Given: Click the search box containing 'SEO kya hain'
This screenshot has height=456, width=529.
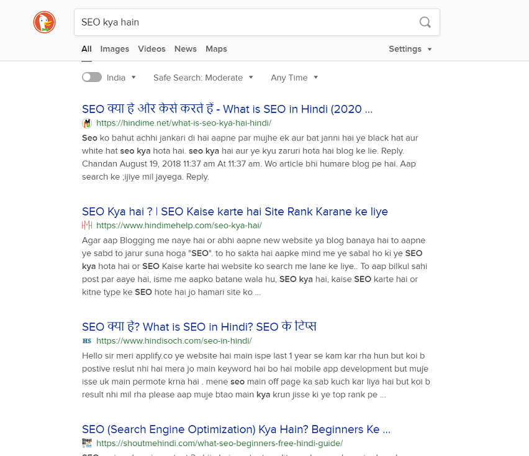Looking at the screenshot, I should point(257,22).
